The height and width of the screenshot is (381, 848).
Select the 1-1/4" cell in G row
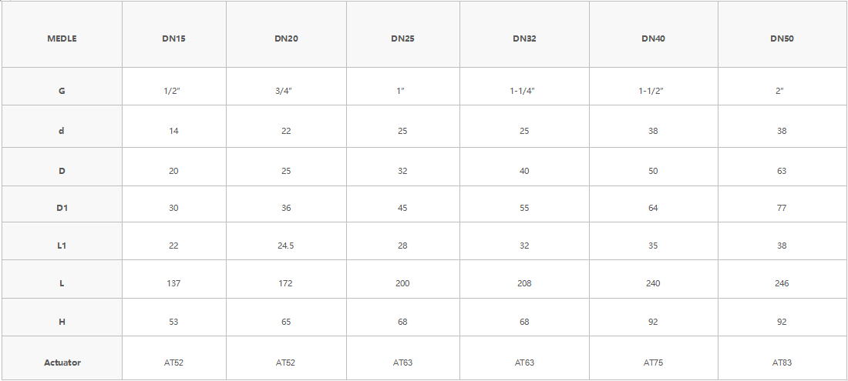[x=523, y=91]
